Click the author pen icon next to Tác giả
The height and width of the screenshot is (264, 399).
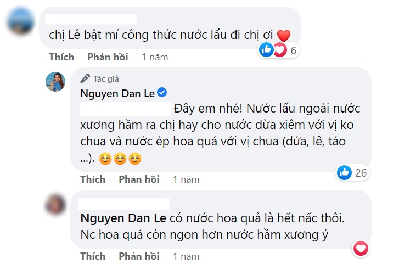[x=85, y=78]
